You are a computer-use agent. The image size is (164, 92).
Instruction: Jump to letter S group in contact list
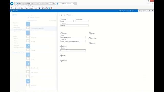tap(28, 64)
